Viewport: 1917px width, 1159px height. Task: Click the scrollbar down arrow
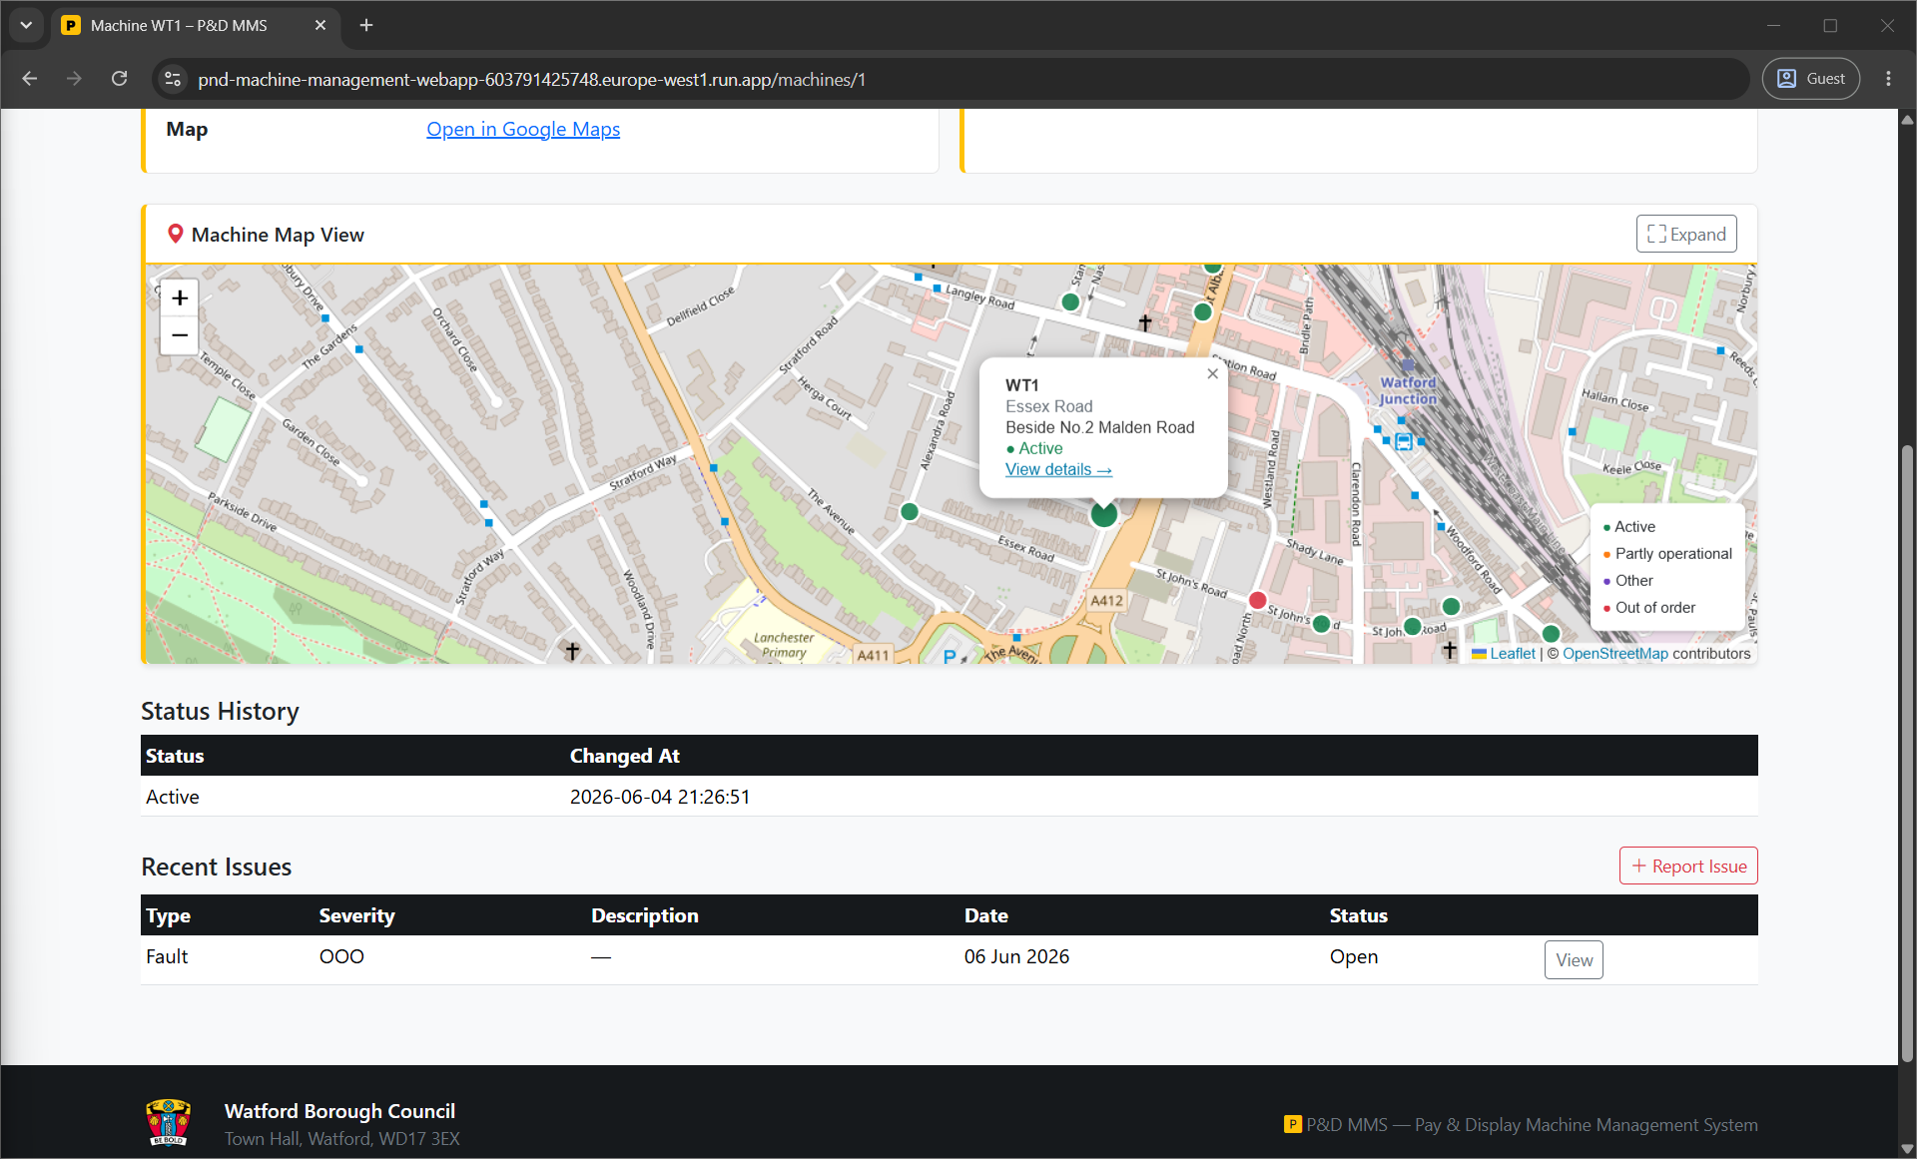tap(1907, 1149)
